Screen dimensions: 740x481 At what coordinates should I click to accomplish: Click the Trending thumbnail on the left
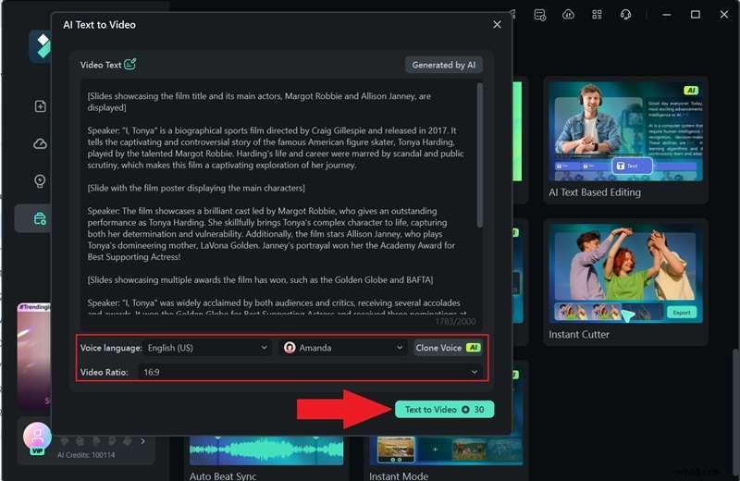[34, 355]
